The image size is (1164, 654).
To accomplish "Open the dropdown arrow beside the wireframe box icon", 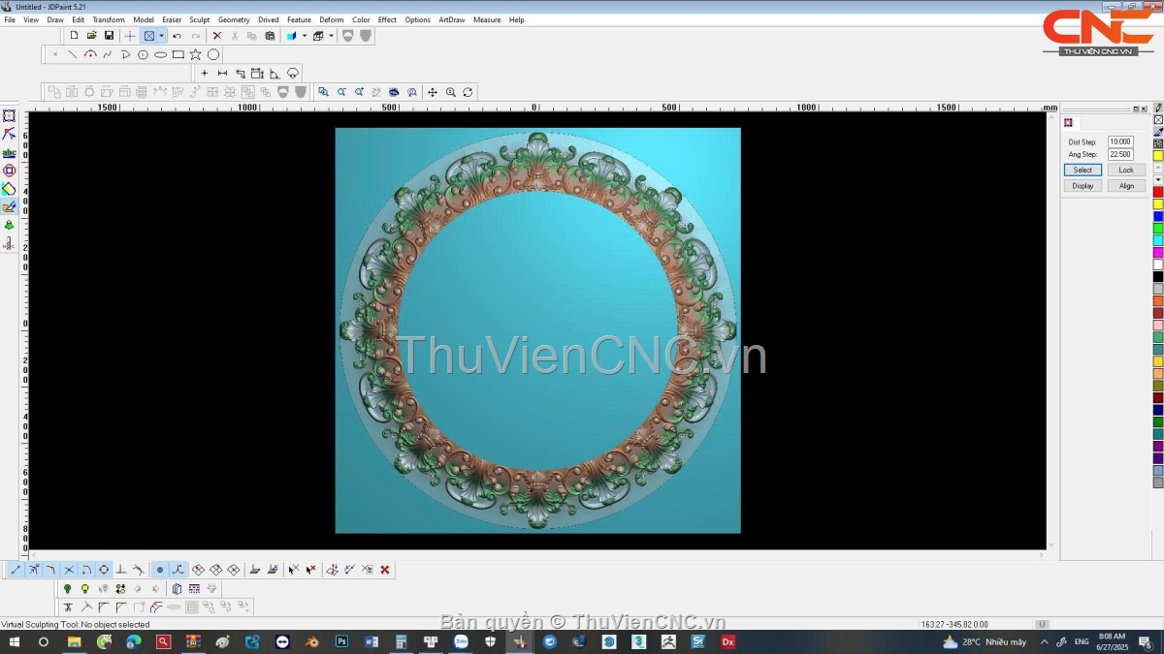I will click(x=331, y=36).
